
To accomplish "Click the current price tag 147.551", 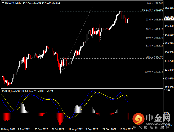I will [169, 19].
